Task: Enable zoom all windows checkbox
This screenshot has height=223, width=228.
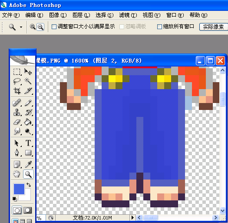Action: coord(159,27)
